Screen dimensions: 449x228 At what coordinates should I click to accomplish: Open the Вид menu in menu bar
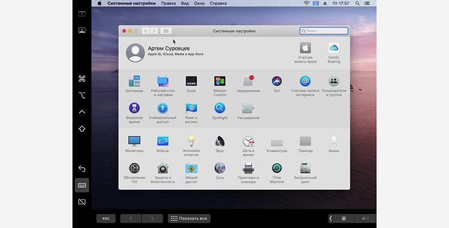click(184, 3)
